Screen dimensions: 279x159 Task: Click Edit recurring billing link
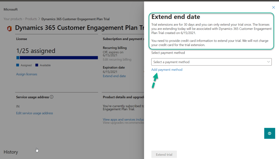(x=117, y=59)
